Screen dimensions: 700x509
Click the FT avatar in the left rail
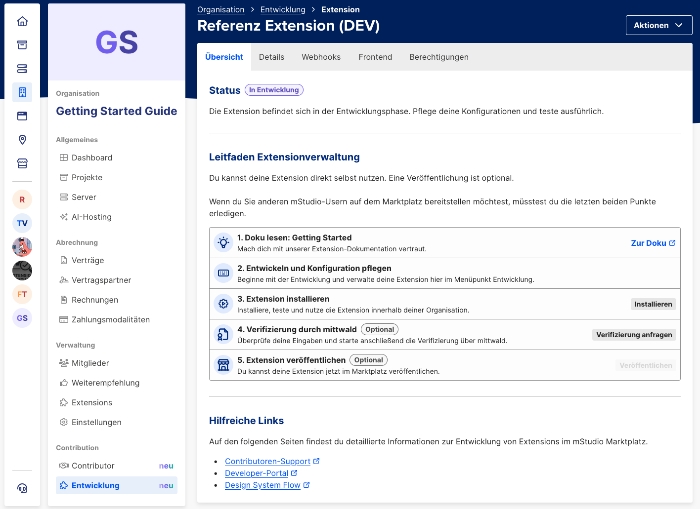click(22, 294)
